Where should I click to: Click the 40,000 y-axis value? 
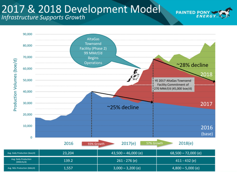(x=27, y=91)
